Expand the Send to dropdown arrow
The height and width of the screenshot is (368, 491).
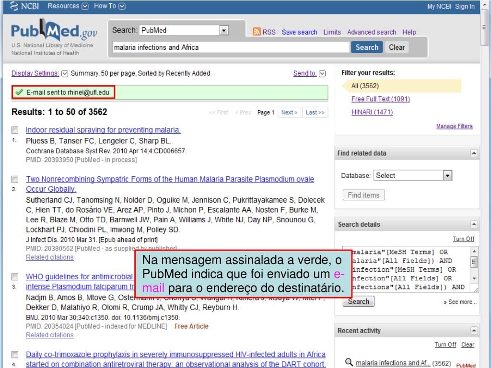click(x=322, y=73)
